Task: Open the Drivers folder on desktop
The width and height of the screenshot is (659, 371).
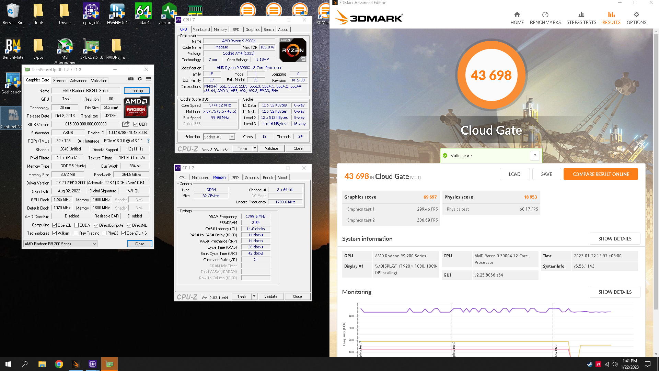Action: (x=65, y=14)
